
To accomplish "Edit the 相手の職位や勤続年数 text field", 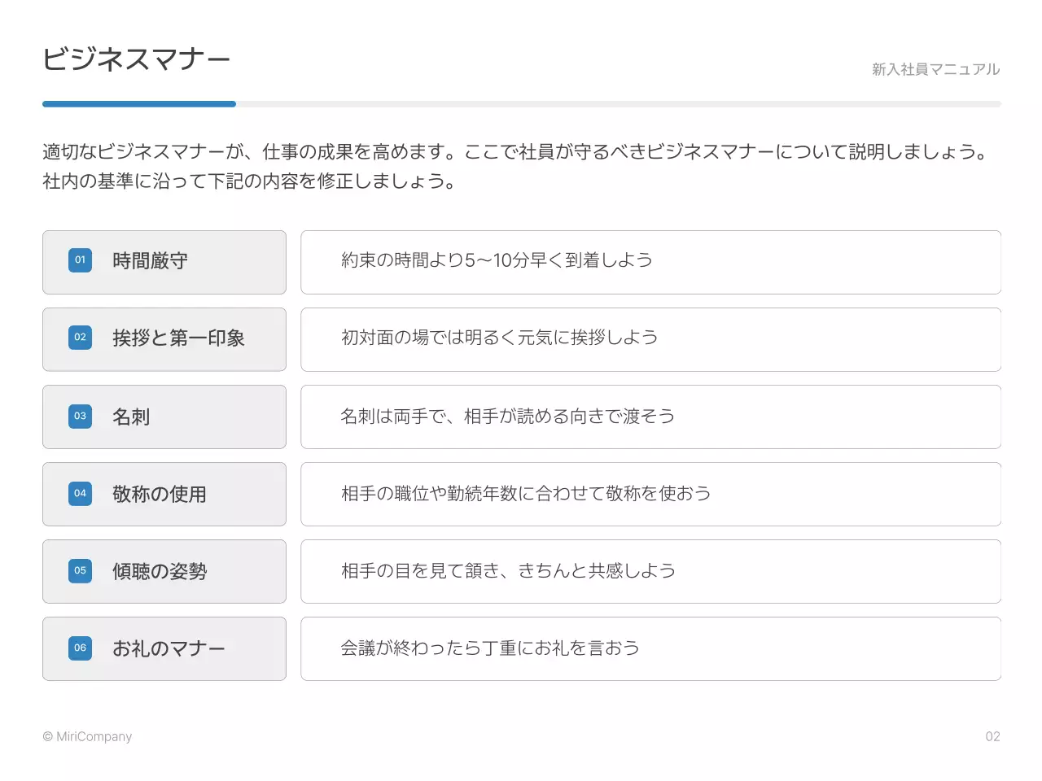I will point(650,494).
